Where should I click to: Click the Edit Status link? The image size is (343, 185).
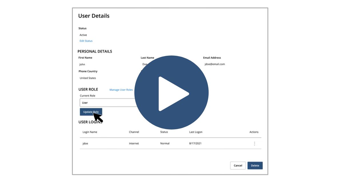click(x=86, y=41)
